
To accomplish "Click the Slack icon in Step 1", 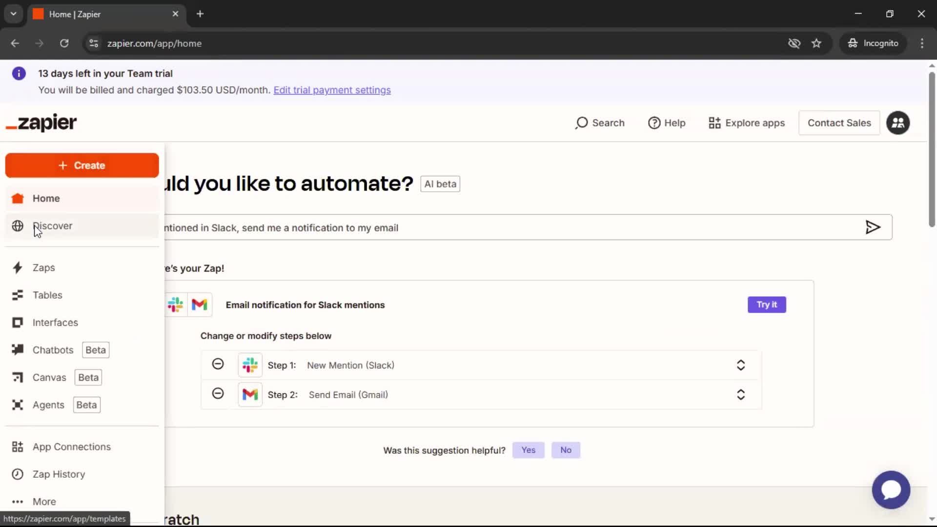I will click(250, 365).
